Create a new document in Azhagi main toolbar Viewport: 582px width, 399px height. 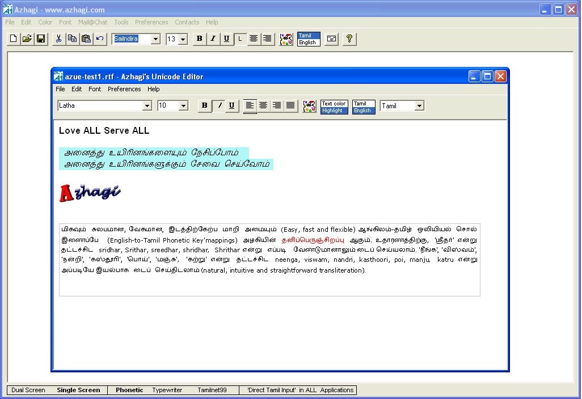[x=14, y=39]
